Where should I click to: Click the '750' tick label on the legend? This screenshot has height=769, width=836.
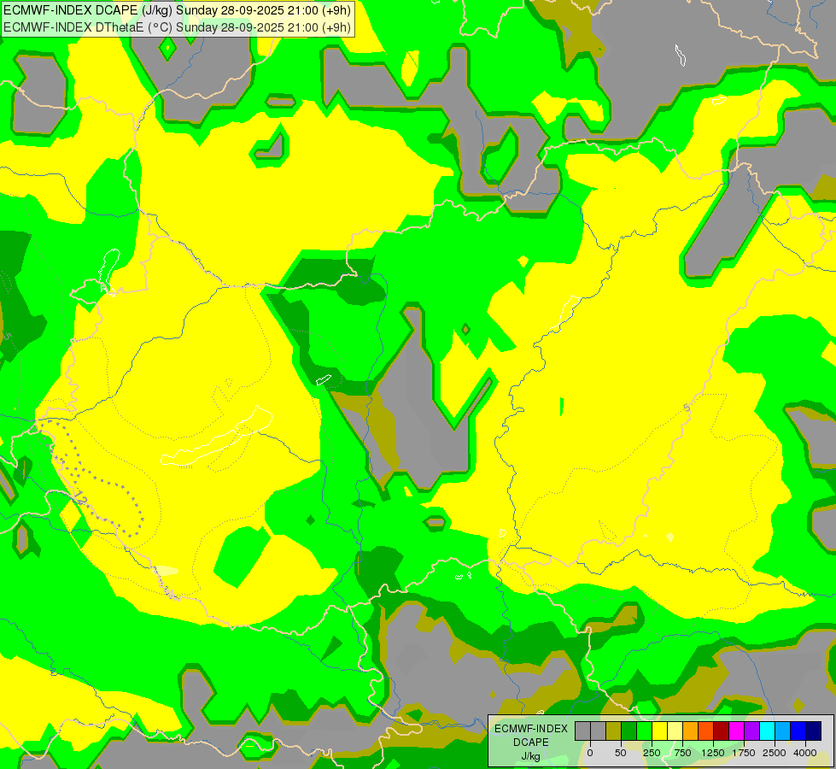pyautogui.click(x=682, y=753)
